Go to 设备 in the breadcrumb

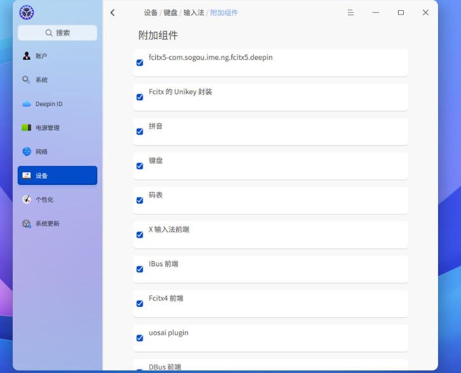point(151,13)
